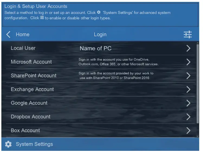203x153 pixels.
Task: Click the 'Name of PC' text
Action: [96, 48]
